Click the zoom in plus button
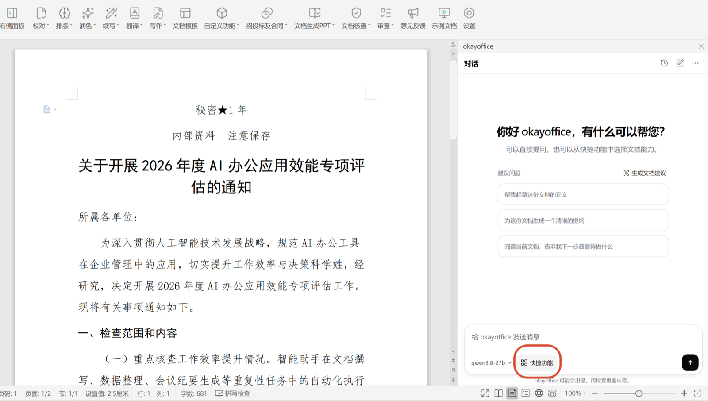The height and width of the screenshot is (401, 708). tap(684, 393)
